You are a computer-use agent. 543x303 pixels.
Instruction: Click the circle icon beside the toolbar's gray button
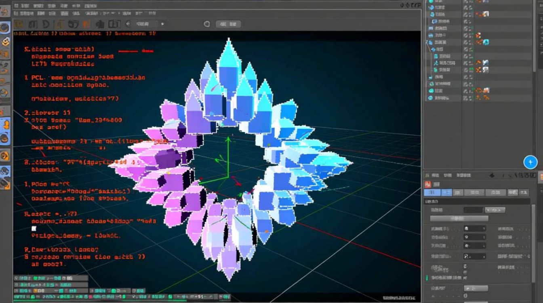207,24
